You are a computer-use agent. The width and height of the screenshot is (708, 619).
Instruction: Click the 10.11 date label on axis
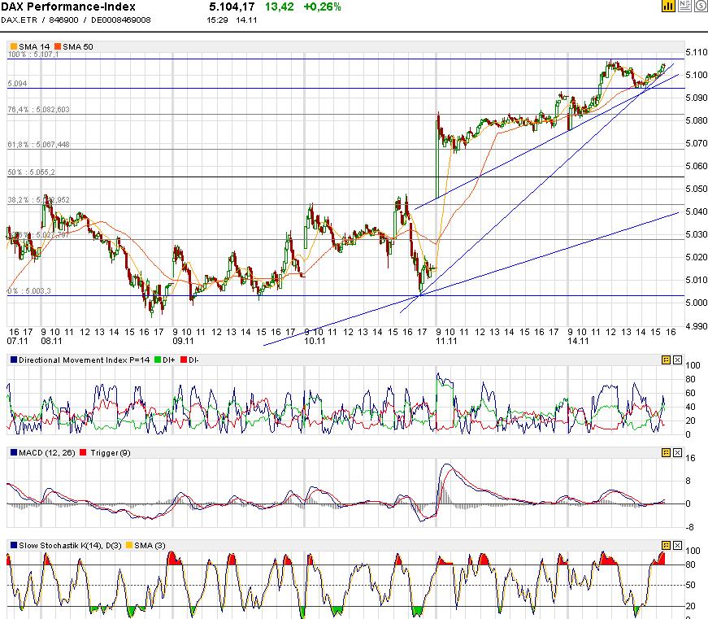[x=315, y=341]
